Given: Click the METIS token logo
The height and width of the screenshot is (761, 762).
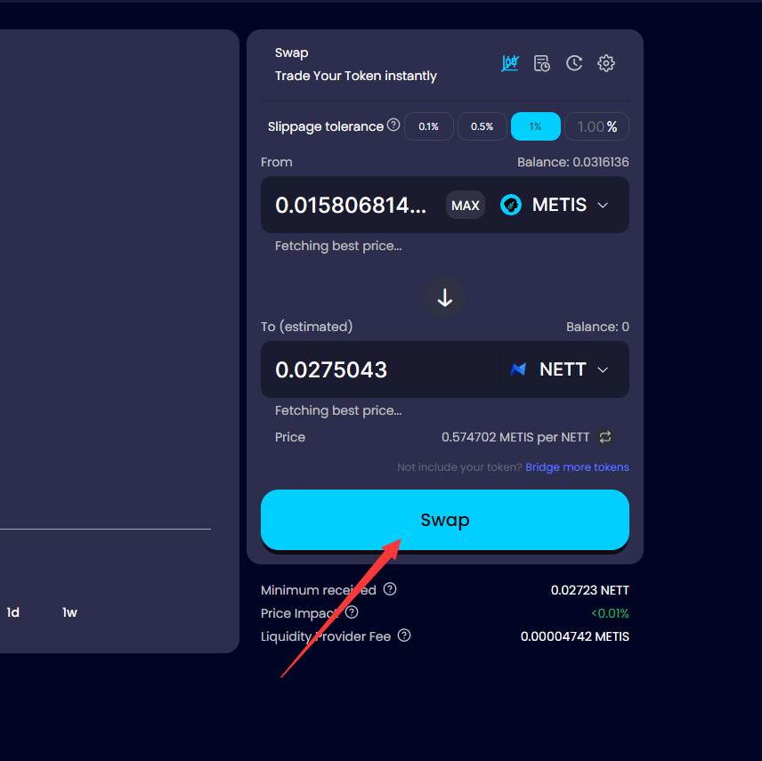Looking at the screenshot, I should 511,205.
